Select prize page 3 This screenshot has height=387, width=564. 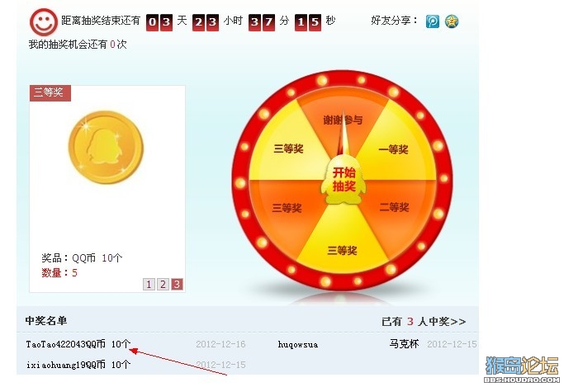coord(177,284)
